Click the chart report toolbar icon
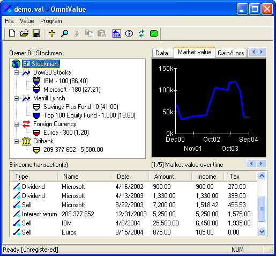This screenshot has height=256, width=276. (x=117, y=33)
